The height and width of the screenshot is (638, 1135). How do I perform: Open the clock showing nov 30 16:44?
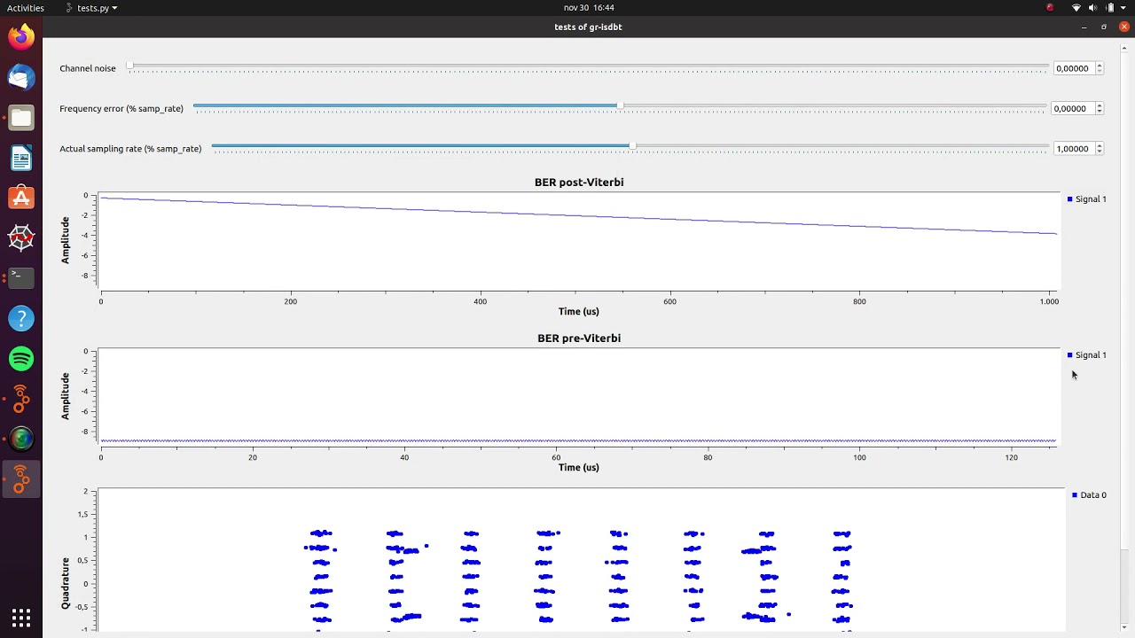tap(589, 8)
